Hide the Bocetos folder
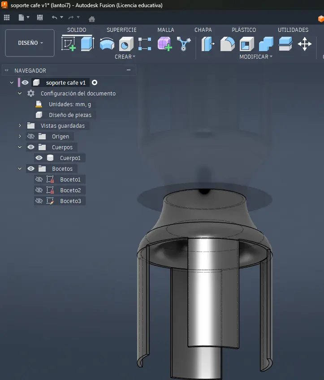This screenshot has height=380, width=324. (31, 168)
